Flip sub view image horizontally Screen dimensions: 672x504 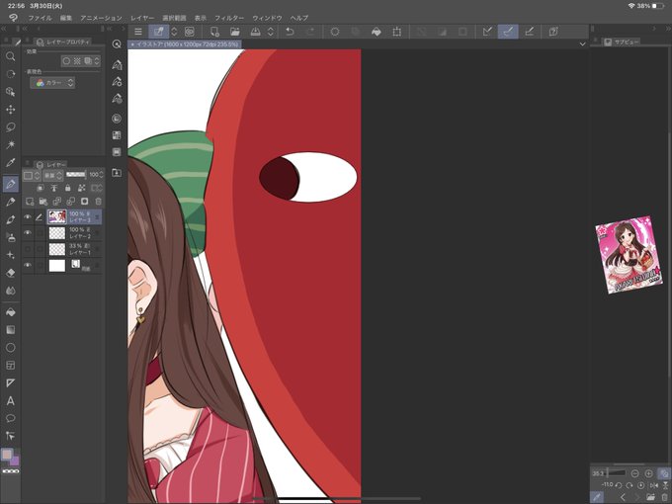pyautogui.click(x=654, y=485)
